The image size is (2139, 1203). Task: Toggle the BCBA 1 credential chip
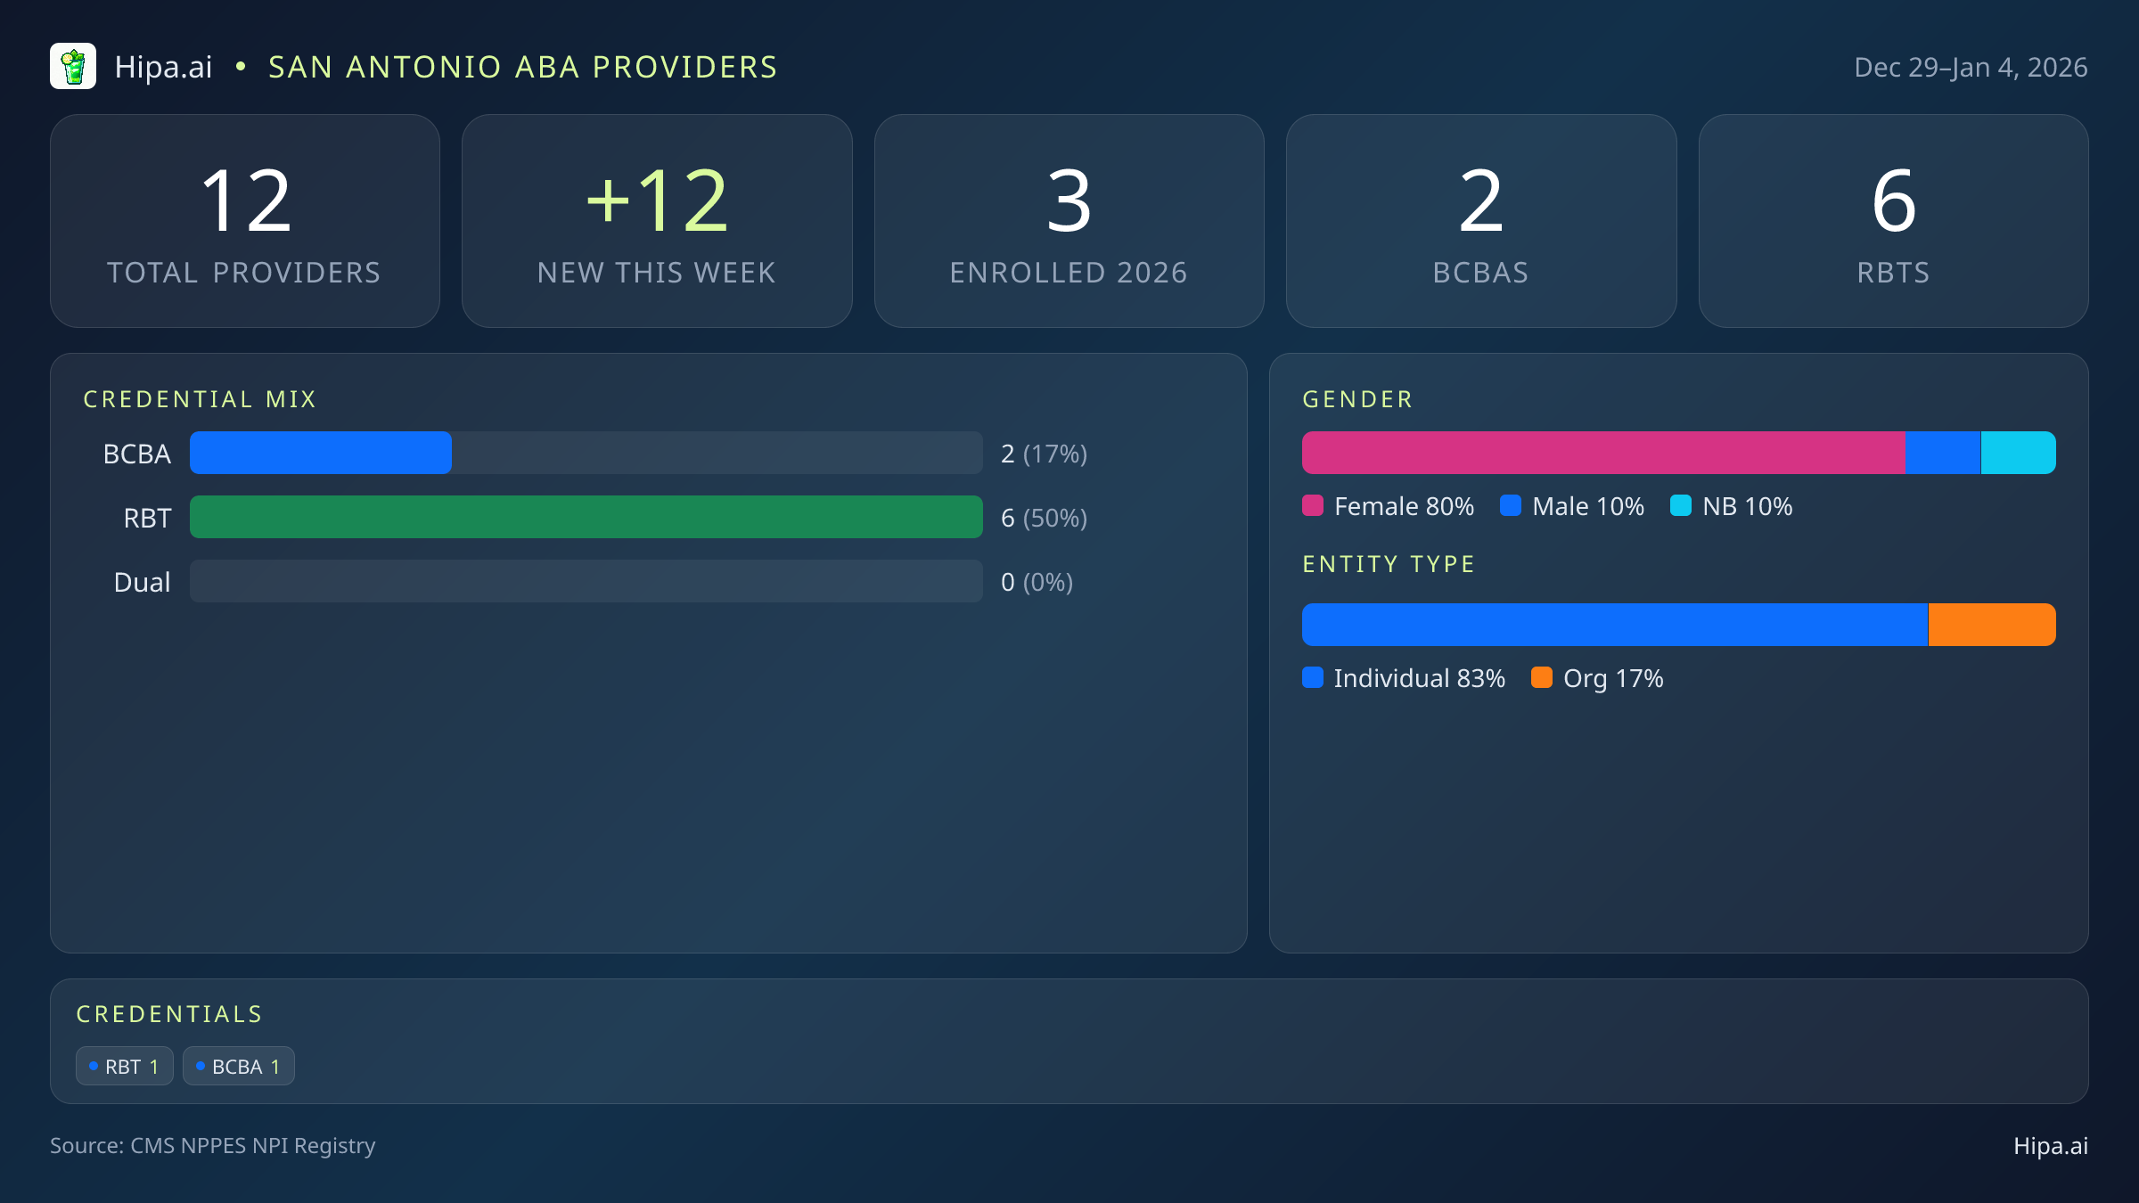[238, 1066]
